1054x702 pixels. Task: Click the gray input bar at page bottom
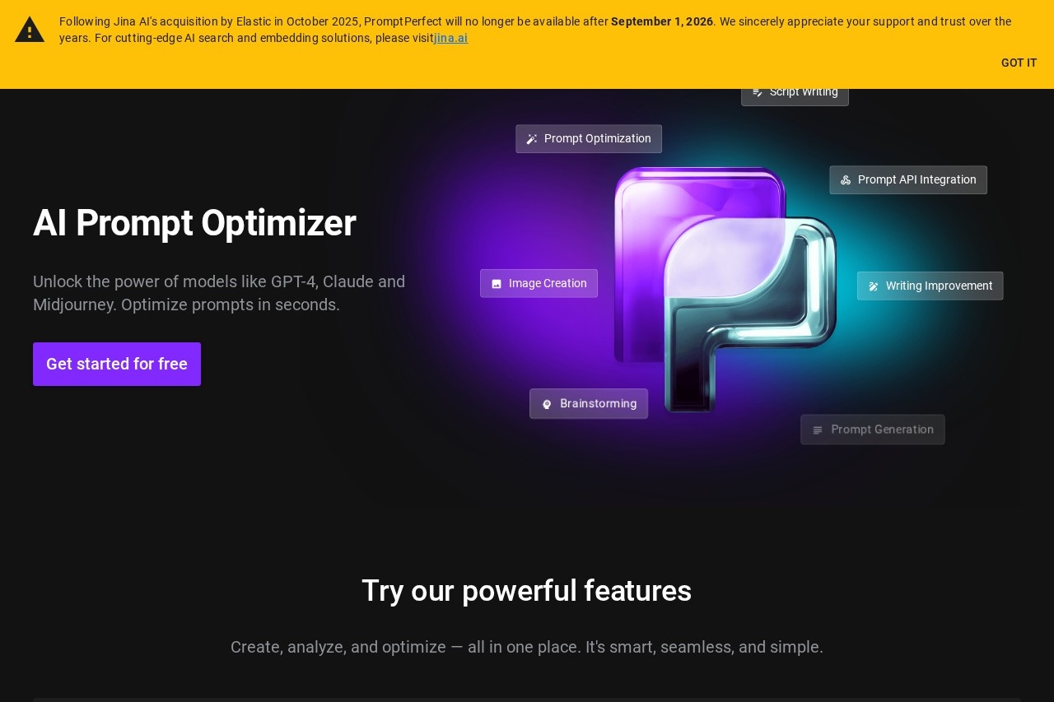point(527,698)
